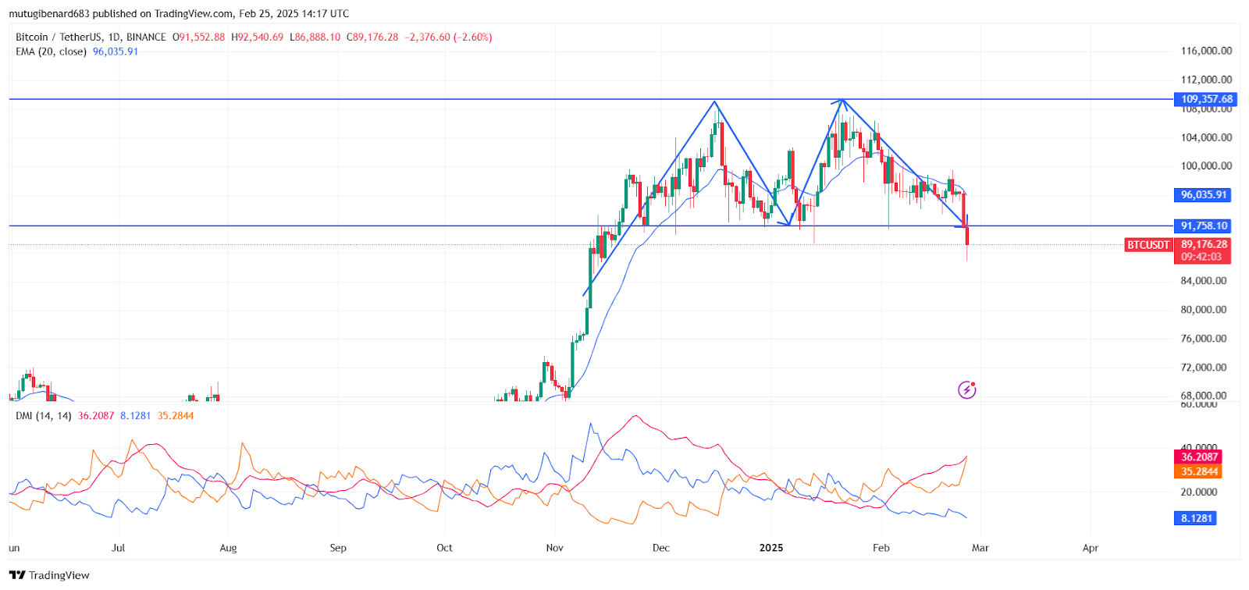Click the orange 35.2844 DMI axis label
This screenshot has width=1249, height=590.
click(x=1198, y=471)
